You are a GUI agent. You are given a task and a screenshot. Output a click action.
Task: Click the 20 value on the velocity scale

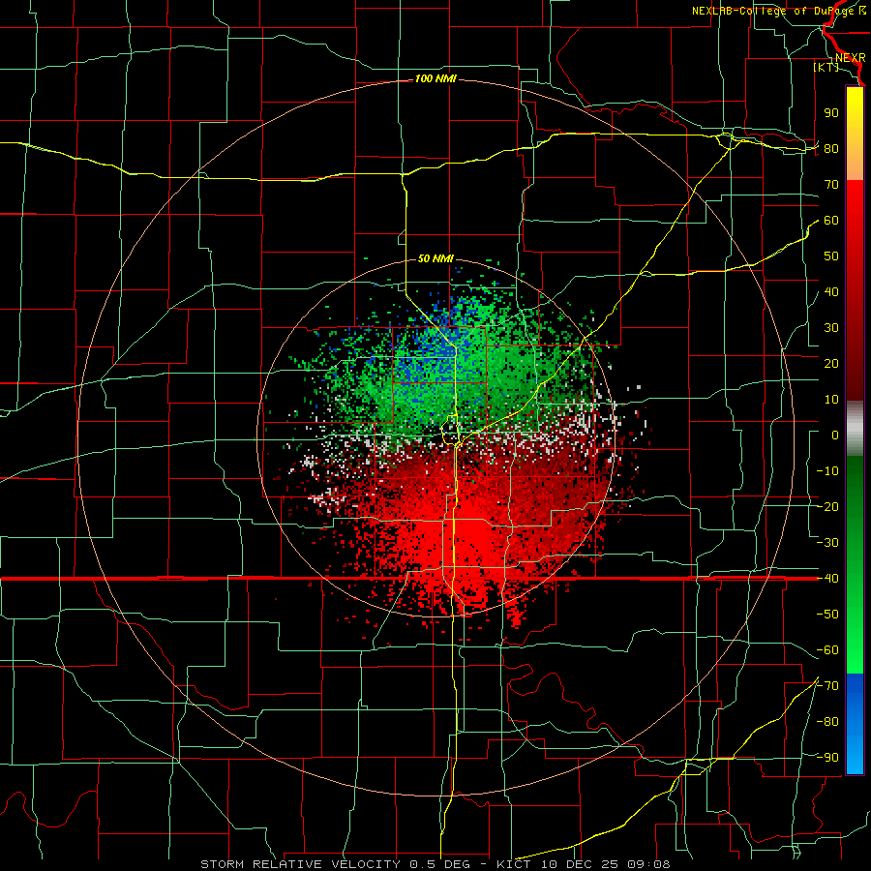click(x=831, y=364)
